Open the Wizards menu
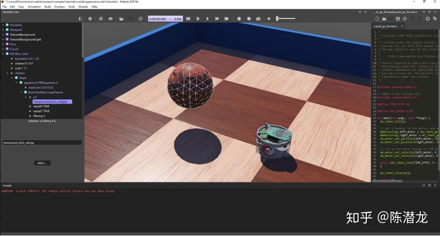 click(x=82, y=7)
